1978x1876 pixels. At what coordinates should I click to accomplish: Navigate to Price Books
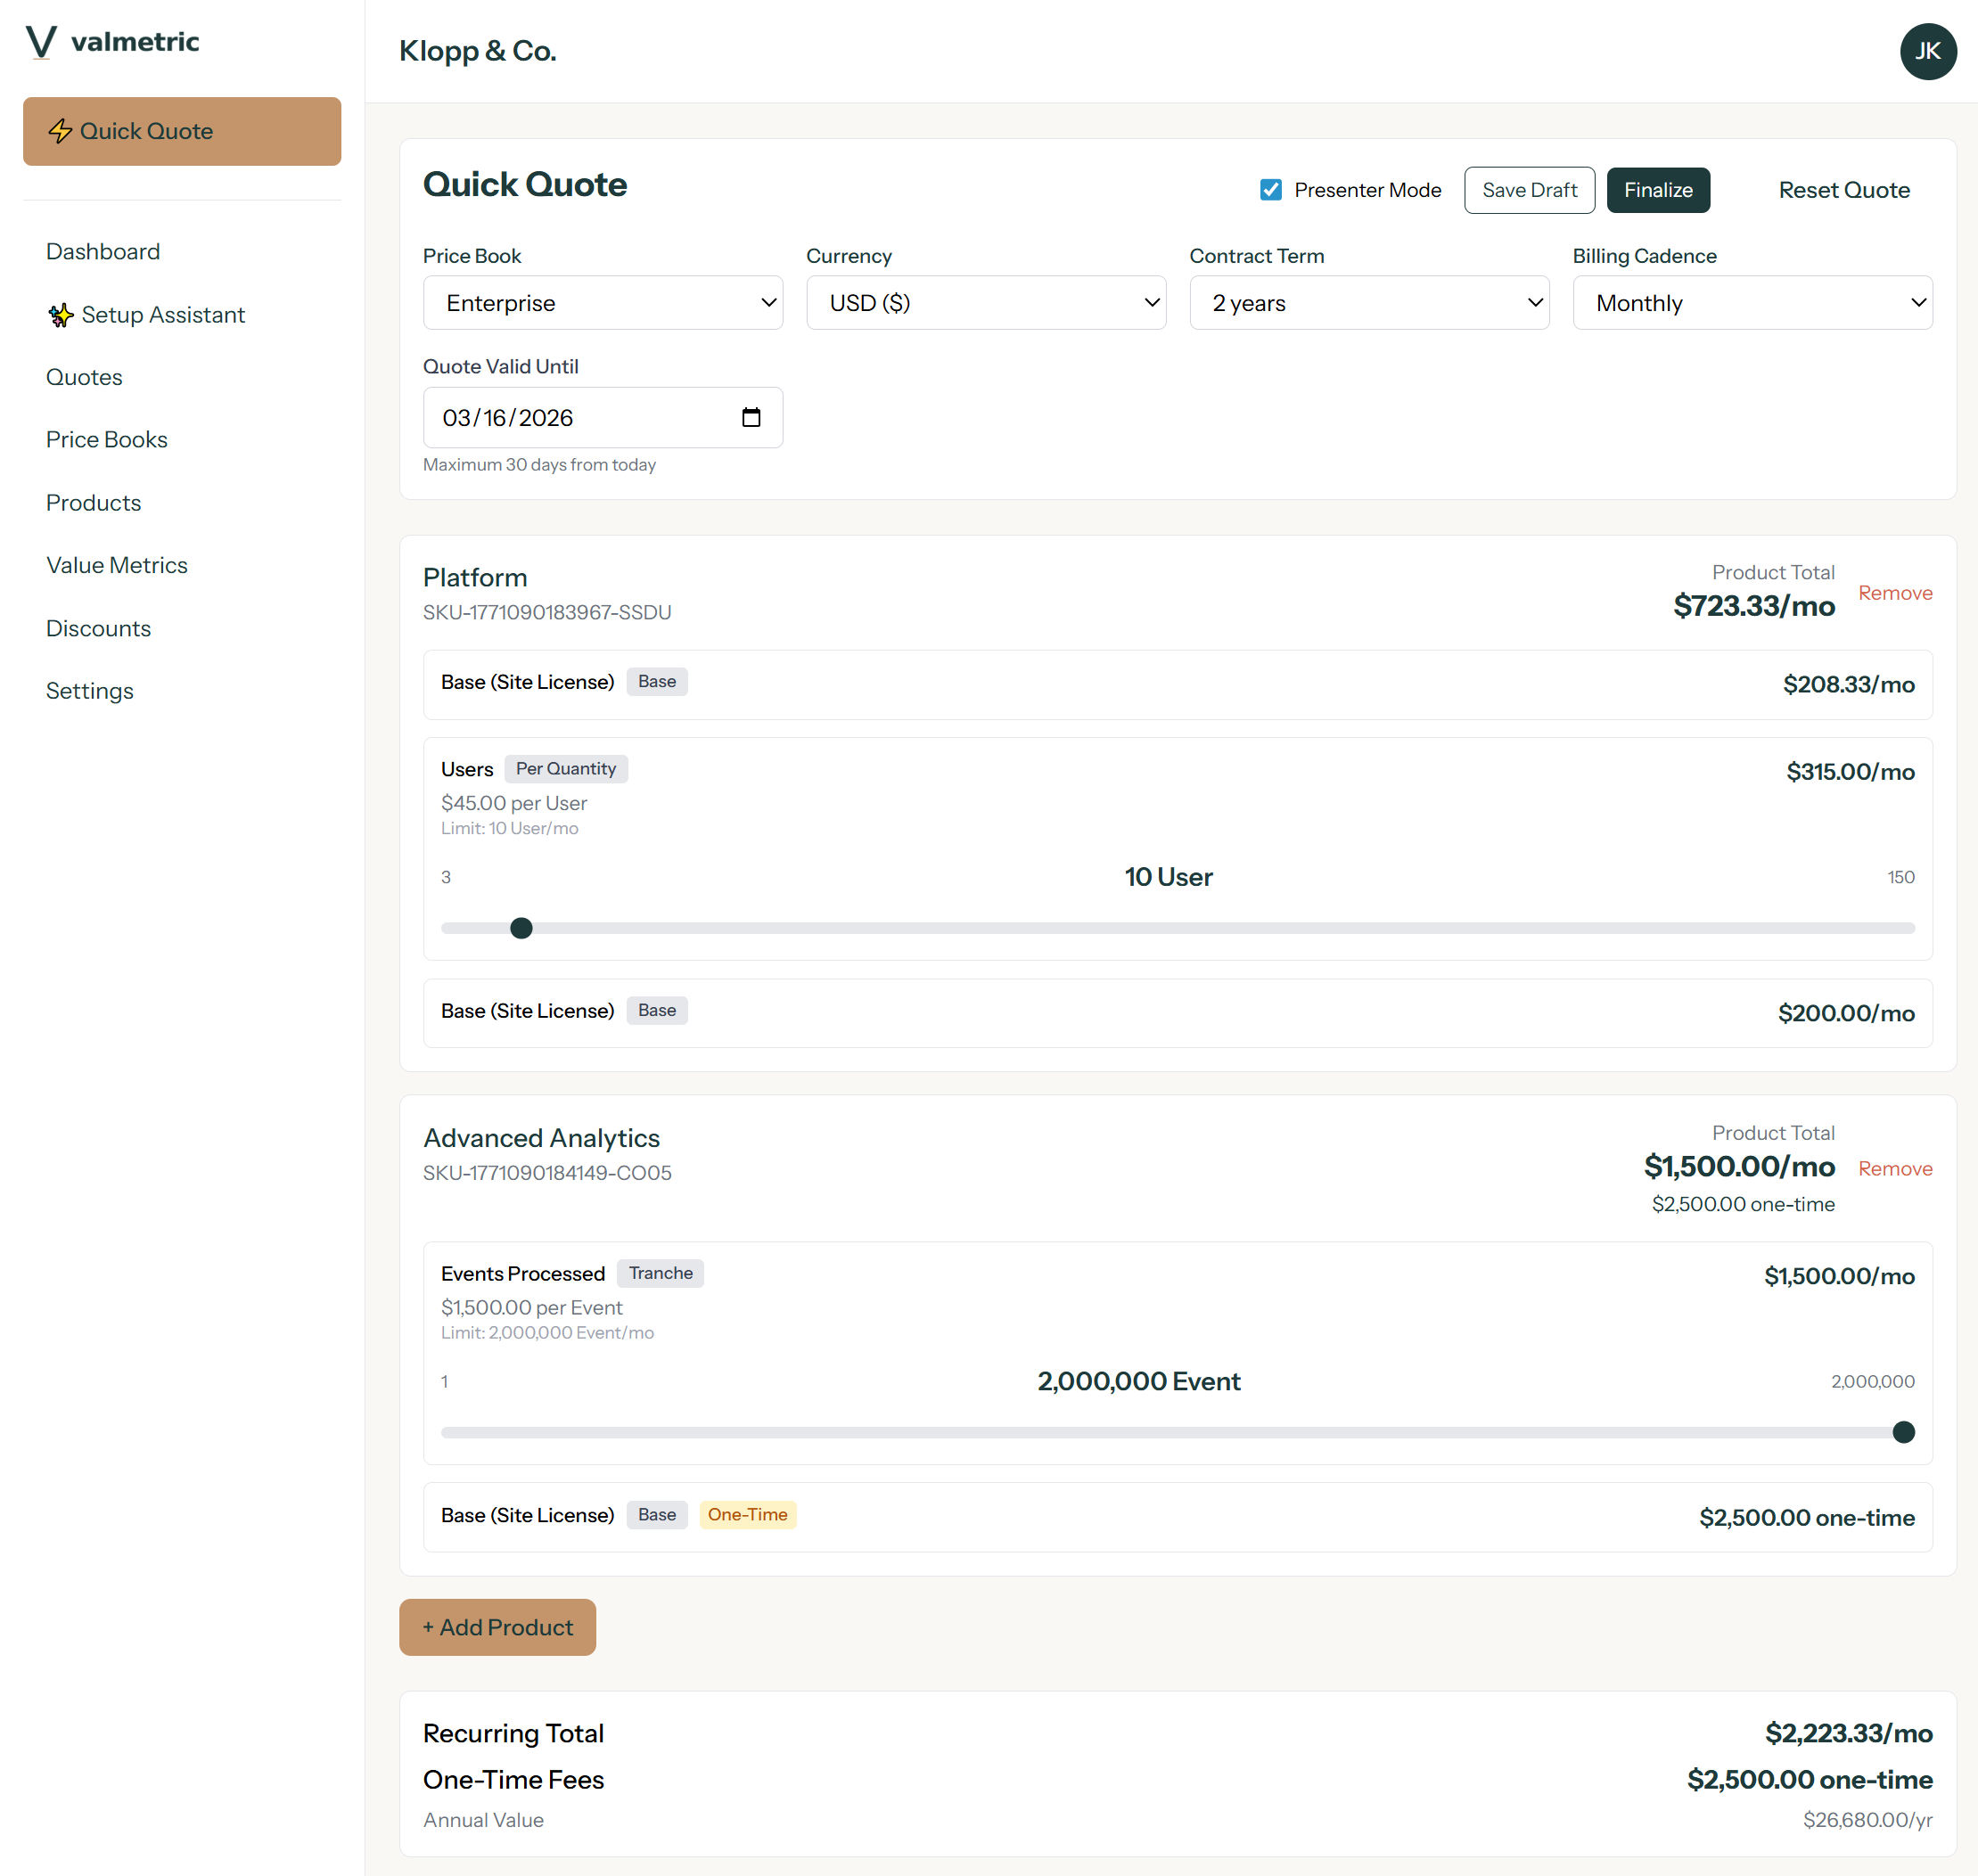(106, 439)
